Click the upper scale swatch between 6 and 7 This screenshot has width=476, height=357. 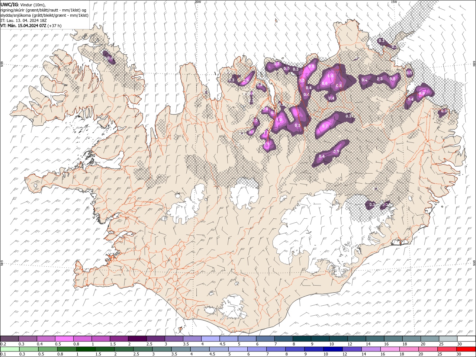coord(265,339)
